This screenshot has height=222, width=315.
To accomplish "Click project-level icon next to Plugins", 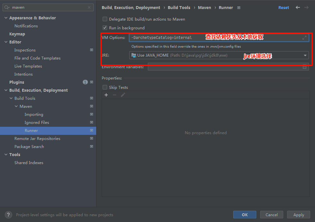I will coord(92,82).
